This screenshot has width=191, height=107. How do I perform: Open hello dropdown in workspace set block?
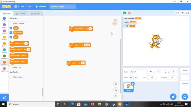pyautogui.click(x=78, y=45)
